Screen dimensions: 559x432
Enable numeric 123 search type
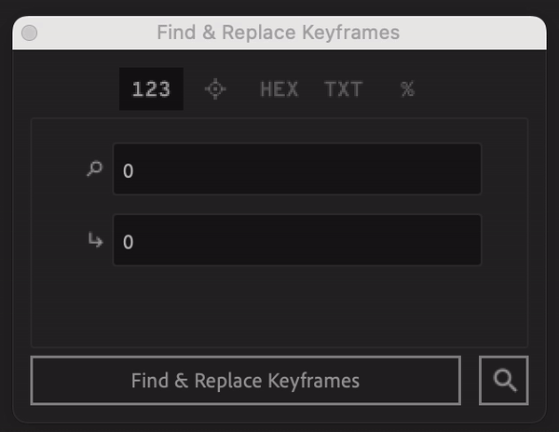click(151, 88)
